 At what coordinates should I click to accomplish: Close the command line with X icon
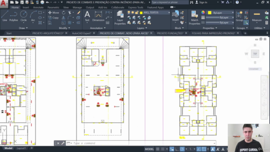(x=58, y=143)
